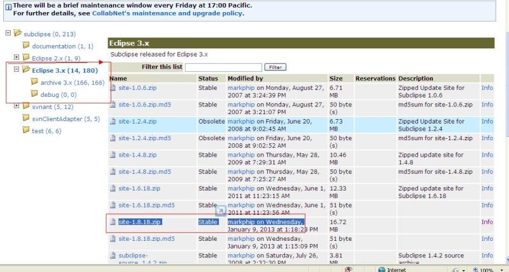509x272 pixels.
Task: Click the info icon in maintenance notice
Action: click(x=8, y=6)
